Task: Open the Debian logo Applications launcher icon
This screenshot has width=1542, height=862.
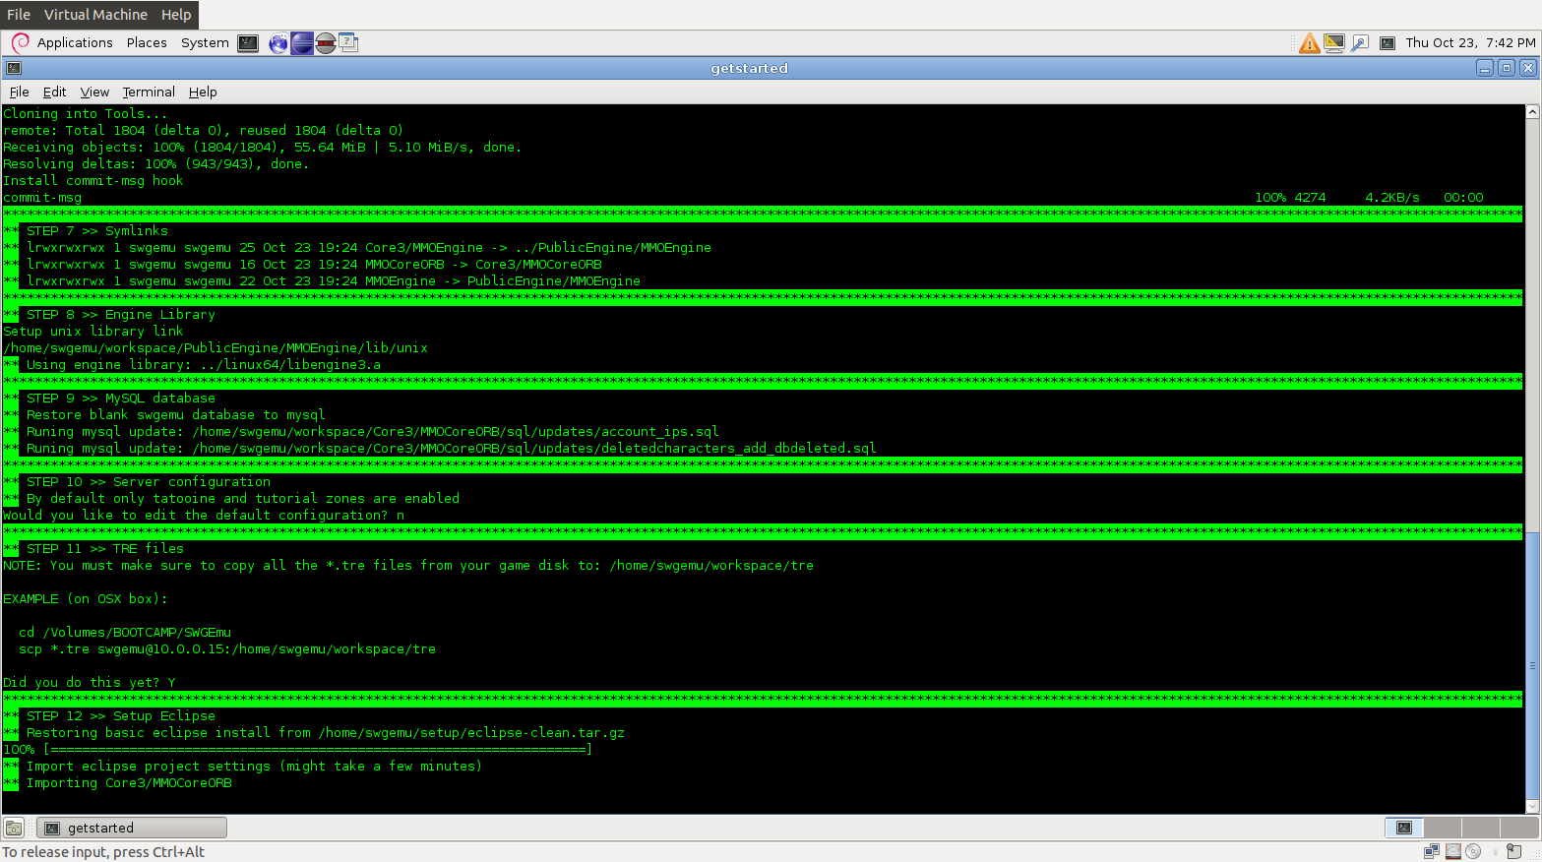Action: pyautogui.click(x=20, y=43)
